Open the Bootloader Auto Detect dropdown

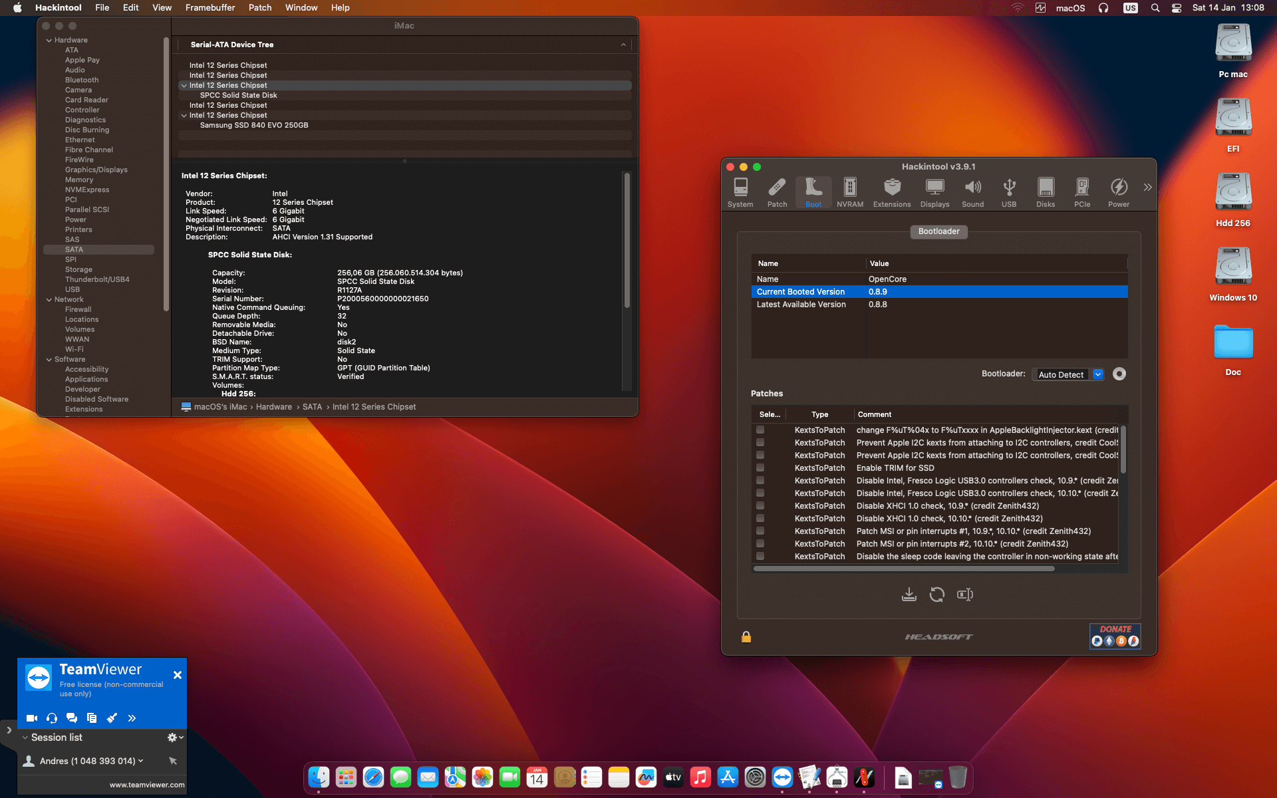pos(1068,374)
